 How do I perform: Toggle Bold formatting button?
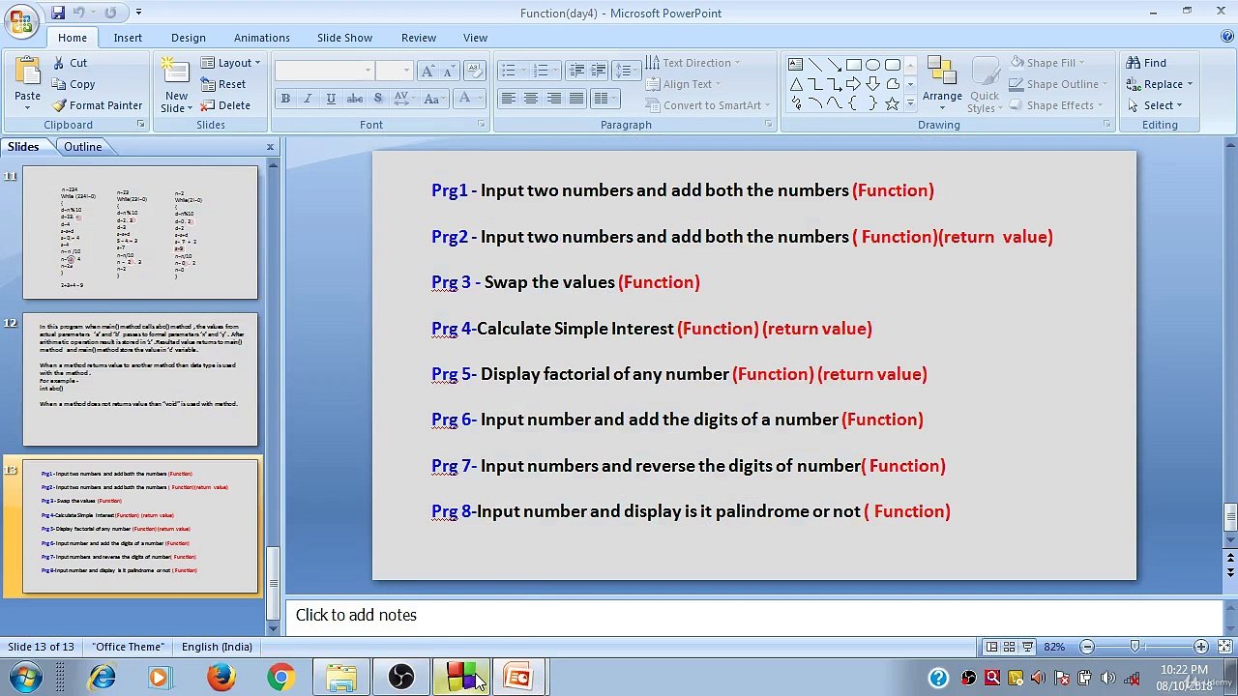(285, 99)
